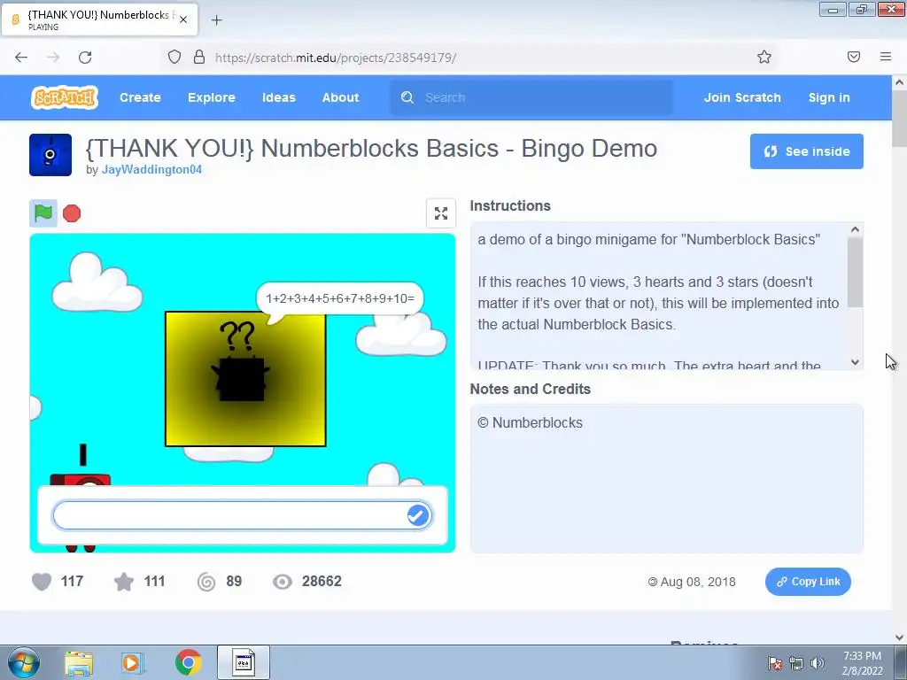Open the Save to Pocket icon
907x680 pixels.
coord(854,57)
